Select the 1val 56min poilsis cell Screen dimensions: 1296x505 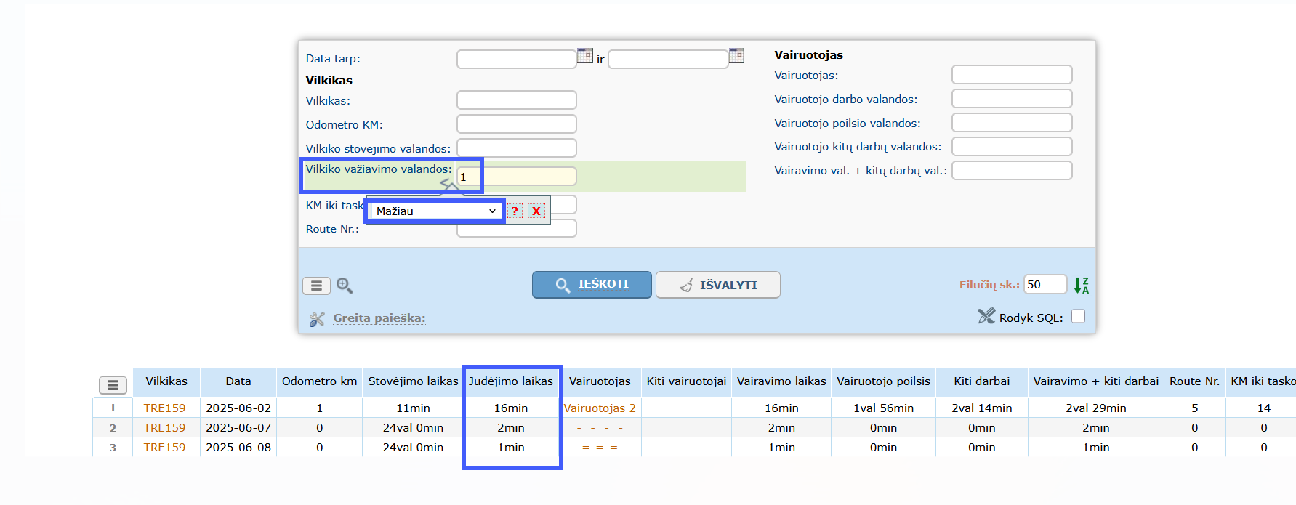(883, 408)
